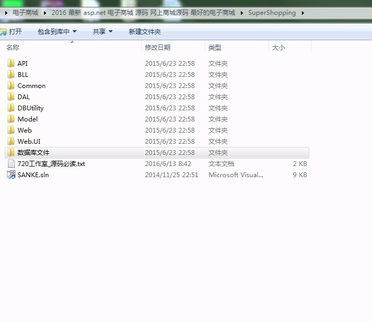372x322 pixels.
Task: Select the Common folder name
Action: click(31, 85)
